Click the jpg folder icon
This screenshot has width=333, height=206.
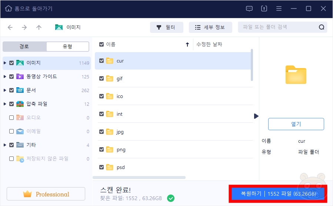point(110,132)
